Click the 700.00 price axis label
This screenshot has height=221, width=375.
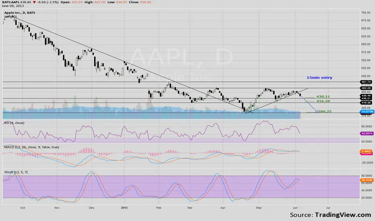pyautogui.click(x=366, y=13)
